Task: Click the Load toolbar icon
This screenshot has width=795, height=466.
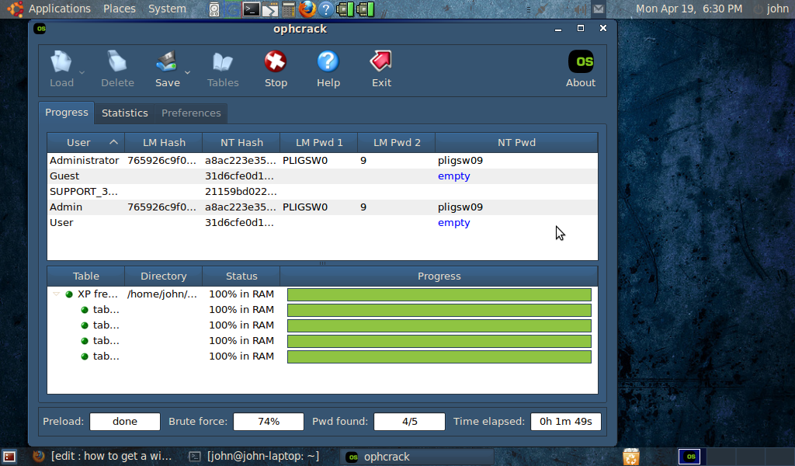Action: (61, 62)
